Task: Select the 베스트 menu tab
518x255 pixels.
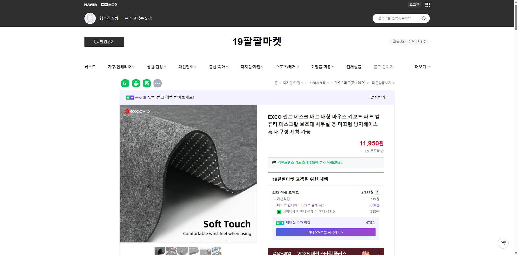Action: pos(89,67)
